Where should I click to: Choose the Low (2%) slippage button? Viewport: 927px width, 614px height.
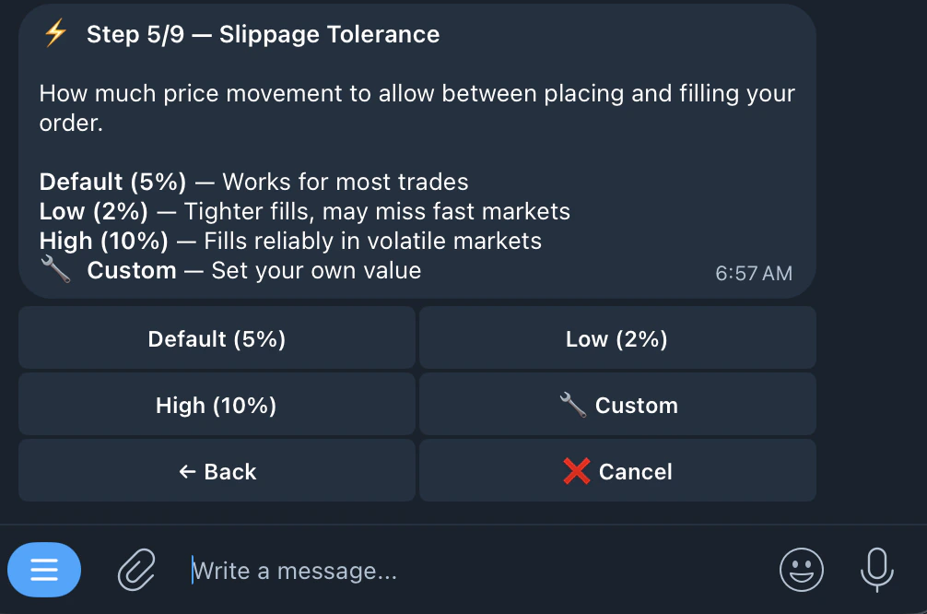point(617,338)
